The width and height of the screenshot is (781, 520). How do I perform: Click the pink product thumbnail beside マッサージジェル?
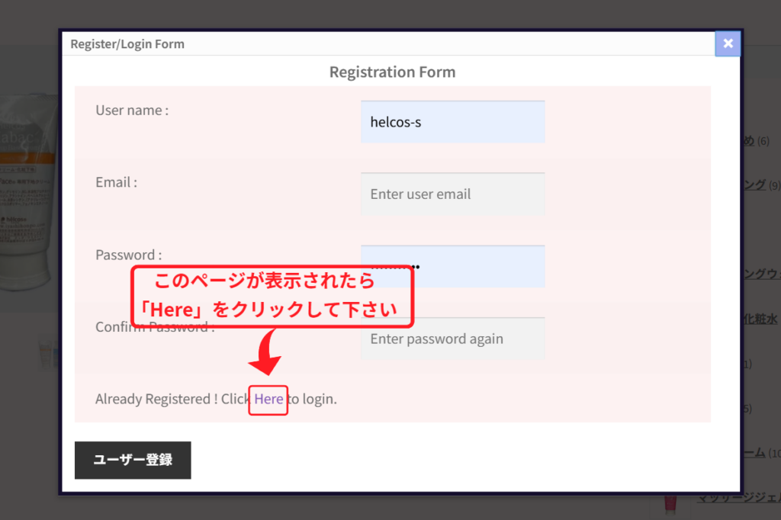point(670,503)
